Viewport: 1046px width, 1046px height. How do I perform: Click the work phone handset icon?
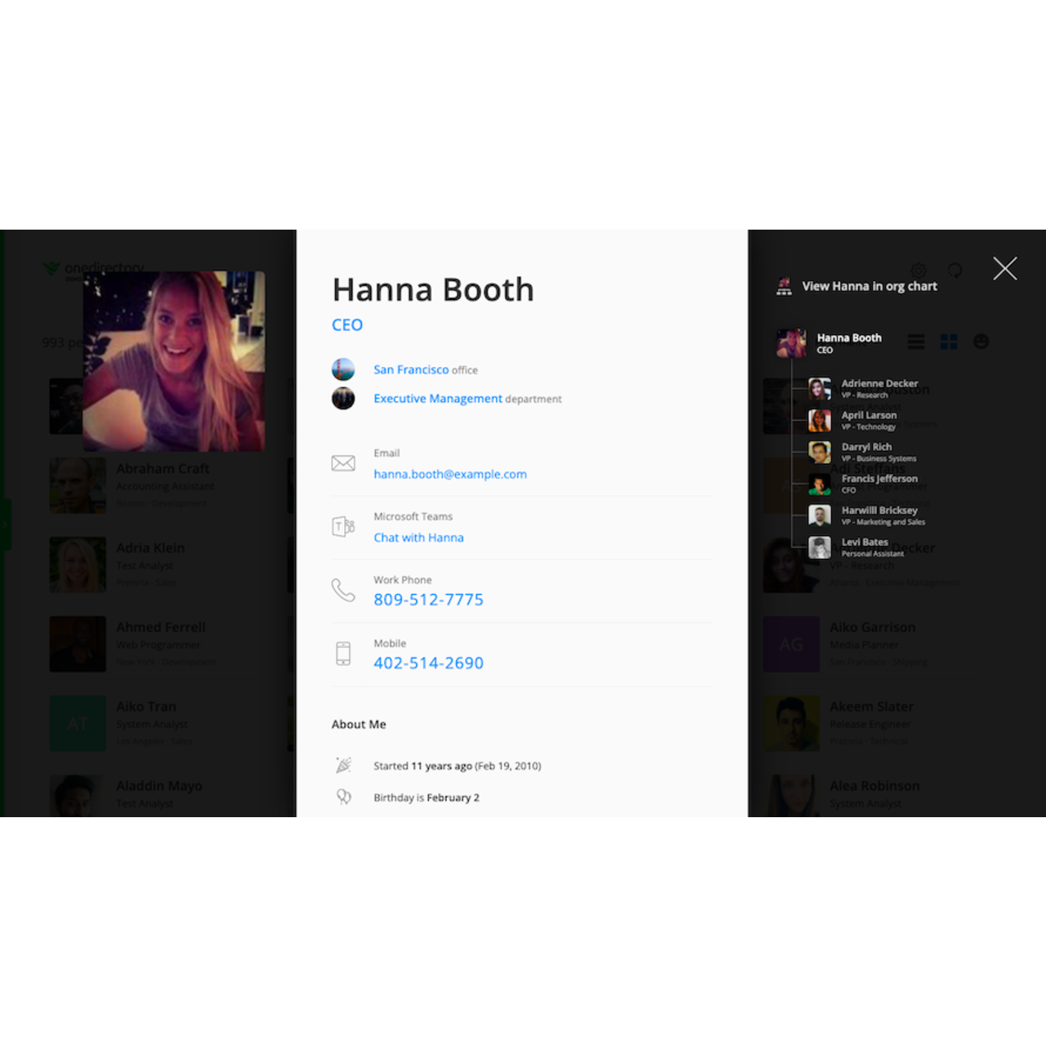tap(343, 590)
